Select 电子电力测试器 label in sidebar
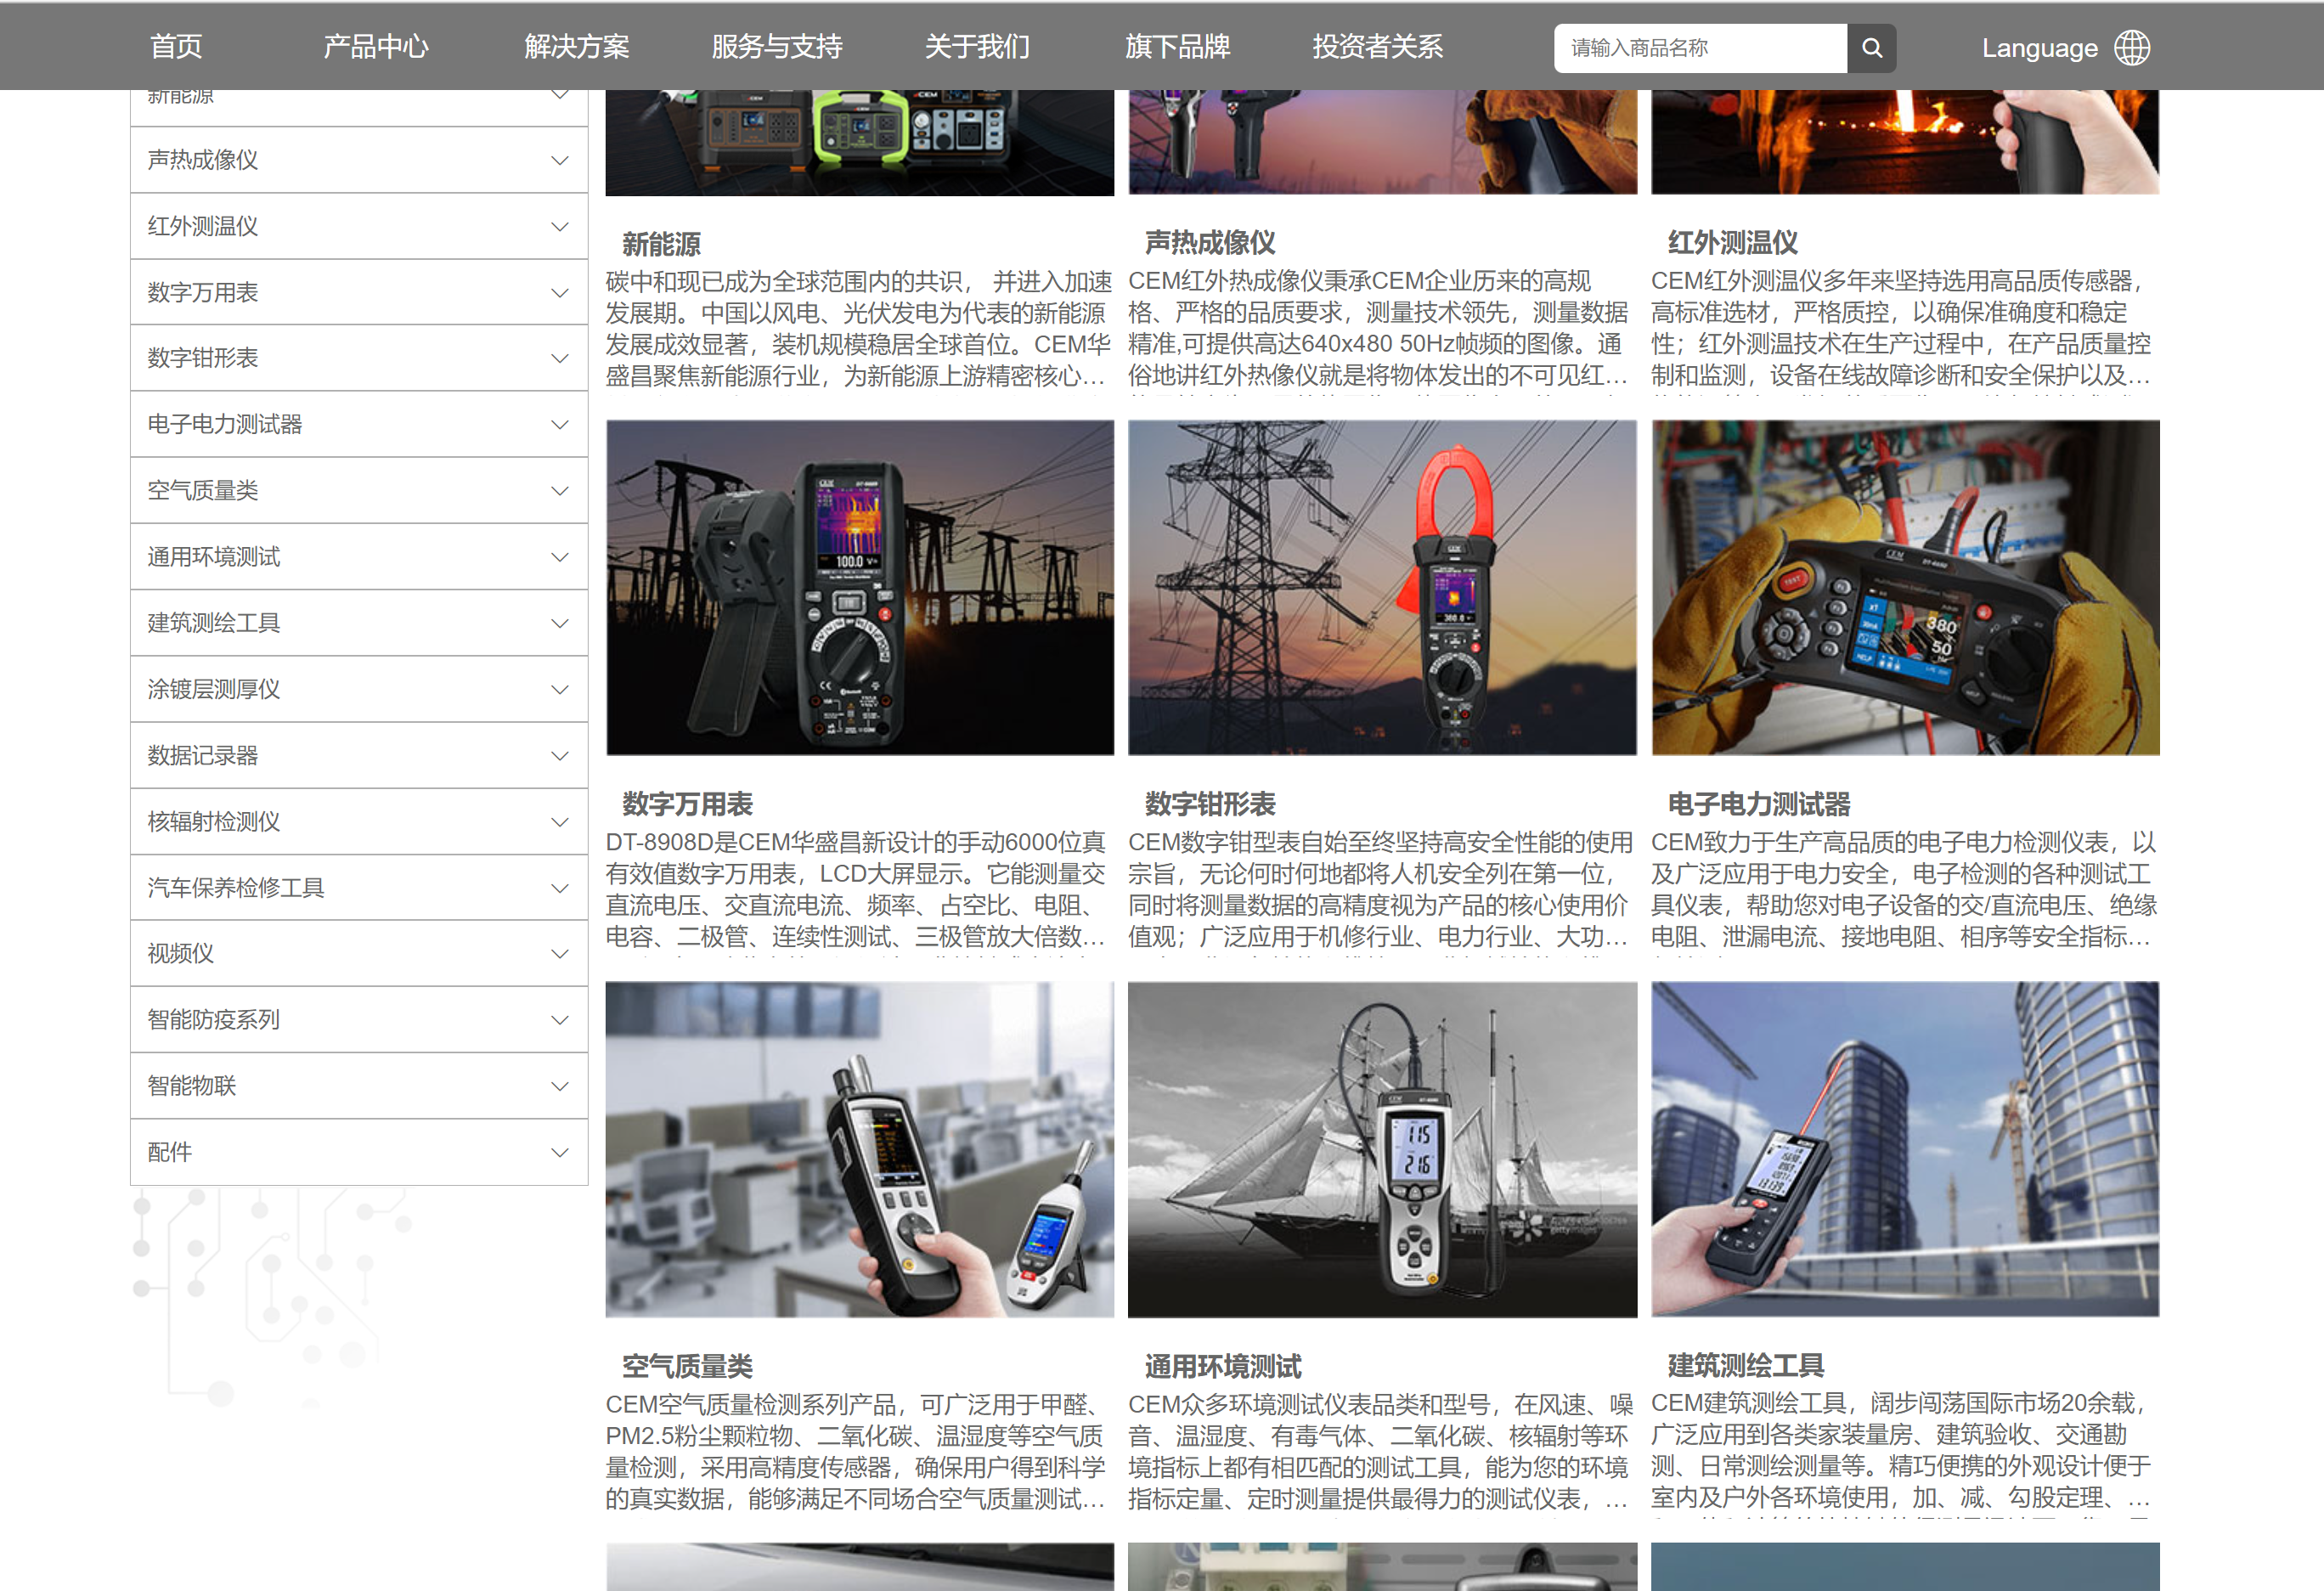 (x=225, y=424)
